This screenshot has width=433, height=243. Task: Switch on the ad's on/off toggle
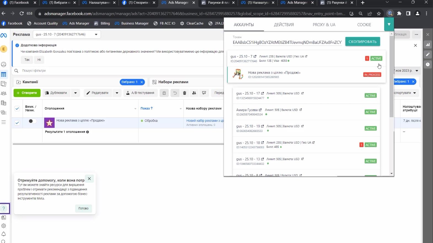[32, 121]
